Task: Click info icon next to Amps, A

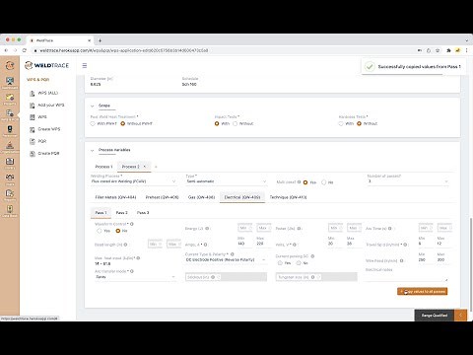Action: (x=206, y=245)
